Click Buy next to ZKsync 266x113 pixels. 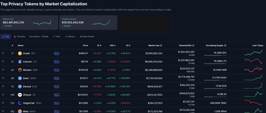(x=57, y=95)
